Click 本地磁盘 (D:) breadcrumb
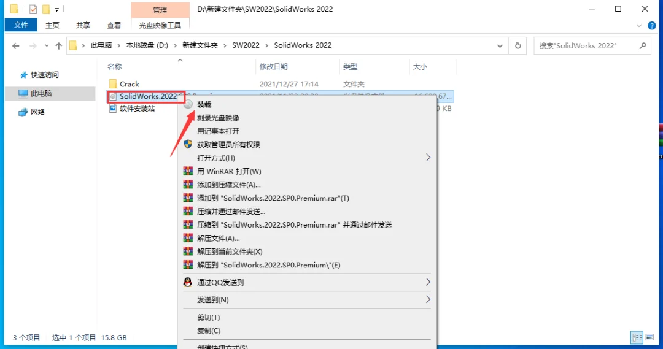663x349 pixels. pyautogui.click(x=147, y=45)
